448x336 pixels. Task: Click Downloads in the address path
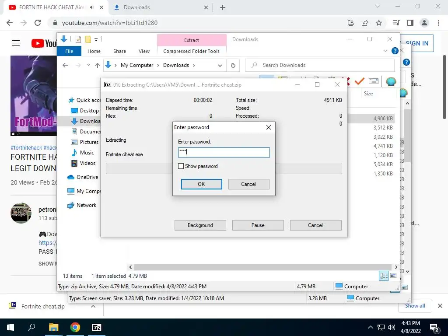pyautogui.click(x=176, y=65)
